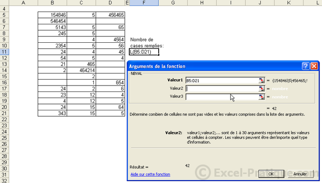Select row 5 header
The width and height of the screenshot is (322, 183).
coord(4,15)
